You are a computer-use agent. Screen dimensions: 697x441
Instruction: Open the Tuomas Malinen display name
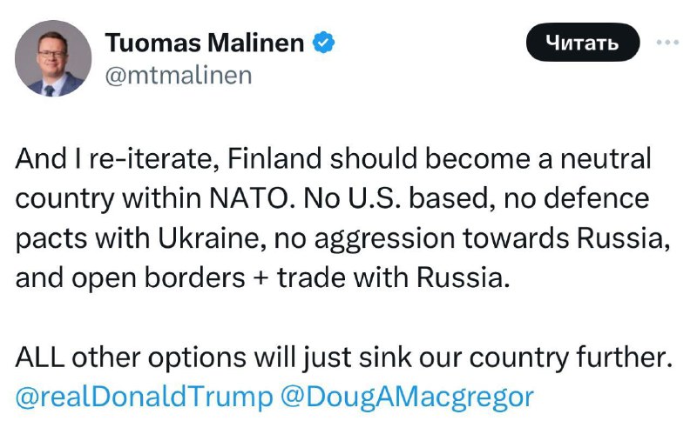[x=205, y=43]
